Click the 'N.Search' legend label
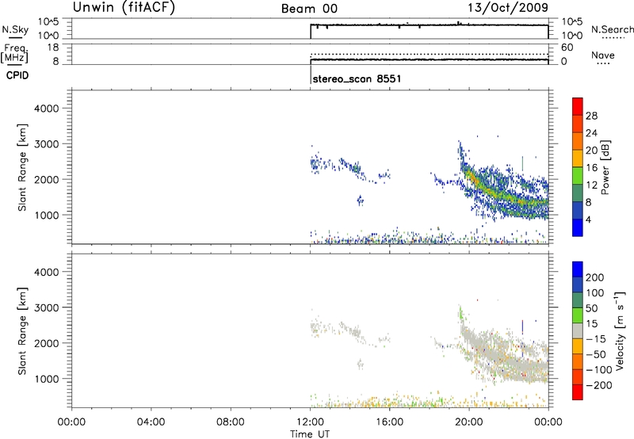The width and height of the screenshot is (634, 439). [x=612, y=29]
